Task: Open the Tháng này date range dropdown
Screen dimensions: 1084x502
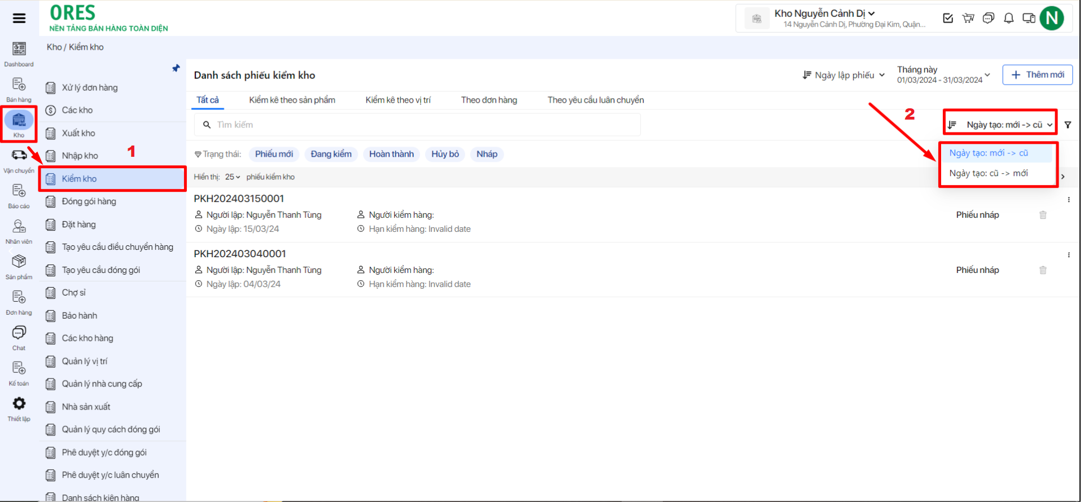Action: point(943,75)
